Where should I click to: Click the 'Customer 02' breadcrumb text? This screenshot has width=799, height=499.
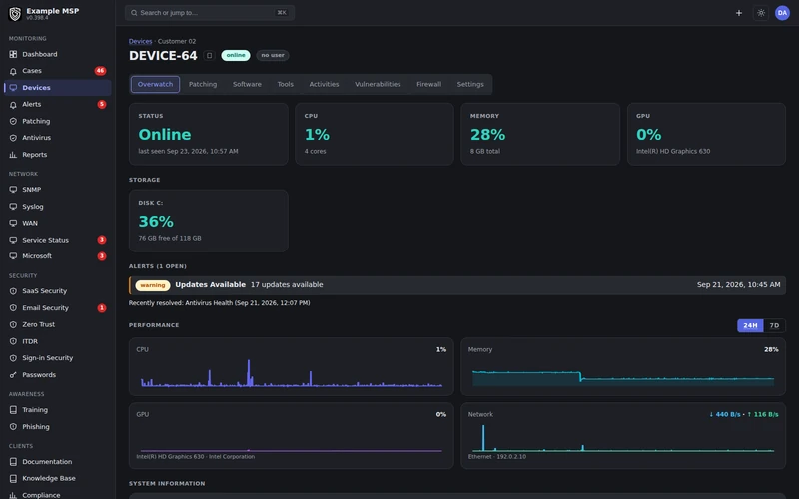pos(177,41)
